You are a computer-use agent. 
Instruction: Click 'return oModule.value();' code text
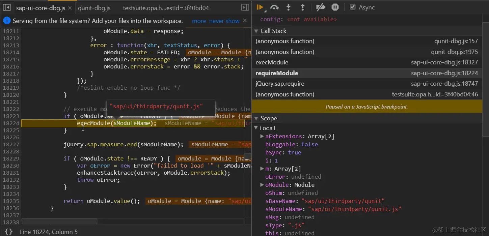pos(102,201)
